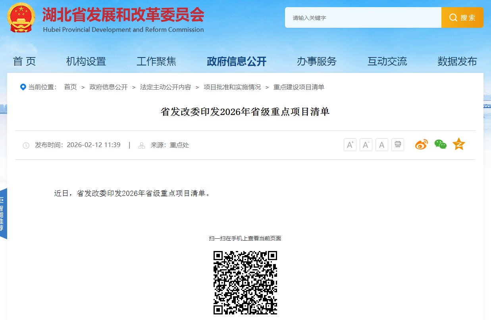Decrease font size with A- icon
Screen dimensions: 491x320
[x=366, y=145]
